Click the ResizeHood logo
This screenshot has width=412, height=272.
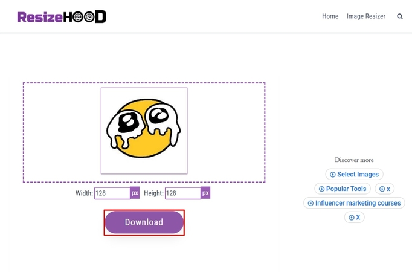point(62,17)
